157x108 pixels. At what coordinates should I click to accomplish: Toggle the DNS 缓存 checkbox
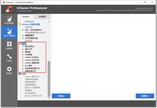click(23, 66)
